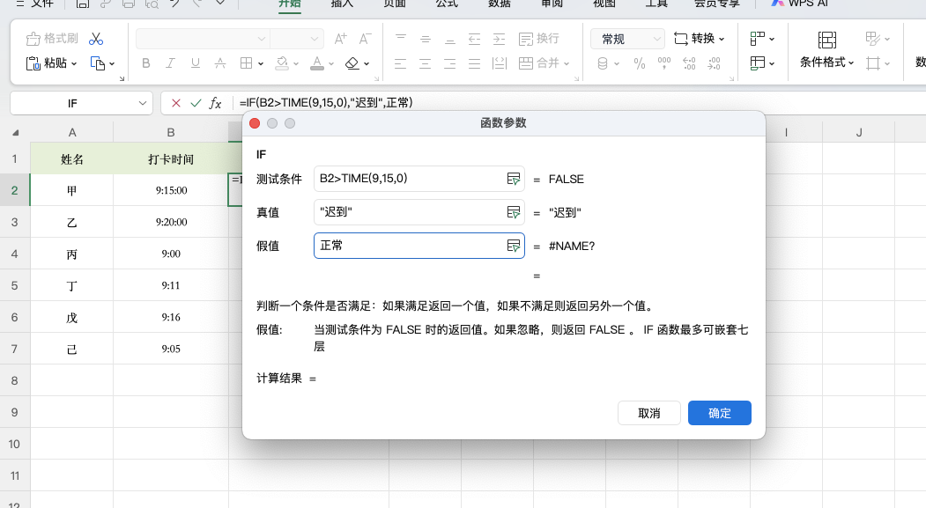Click inside the 假值 input field
This screenshot has height=508, width=926.
414,246
